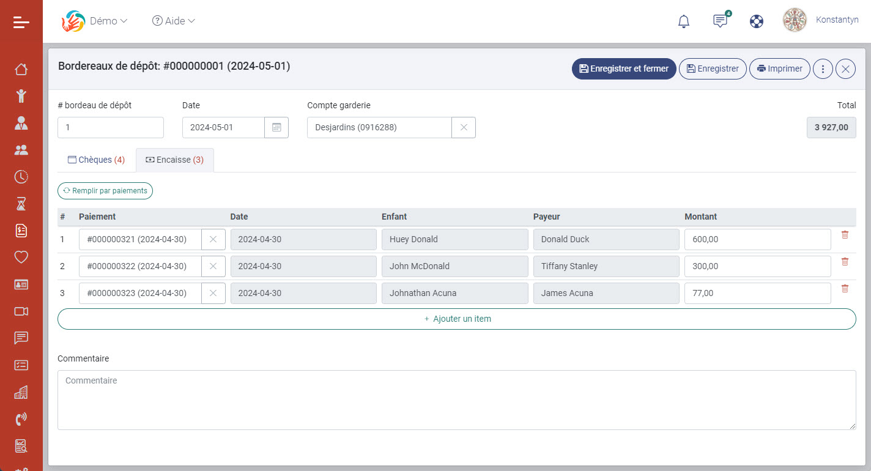Clear the Desjardins (0916288) account selection
871x471 pixels.
[464, 127]
